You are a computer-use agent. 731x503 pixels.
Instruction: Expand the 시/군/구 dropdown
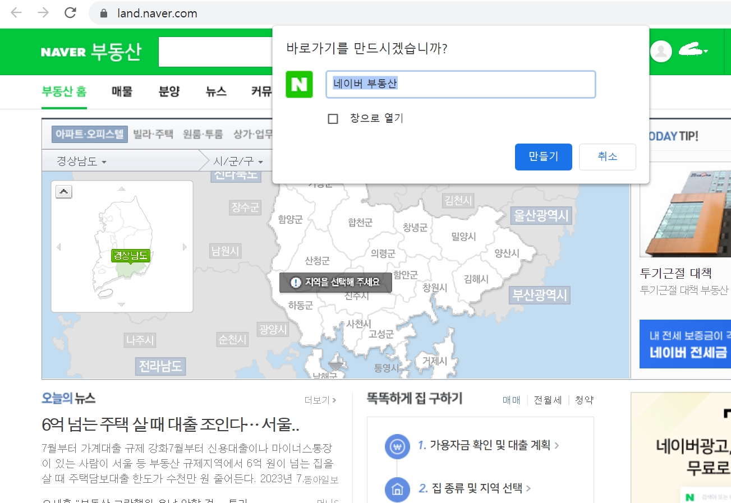[x=238, y=161]
